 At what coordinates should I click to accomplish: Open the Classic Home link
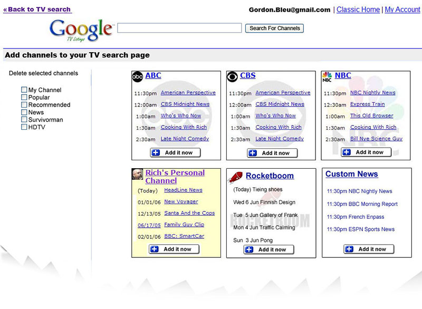[358, 9]
